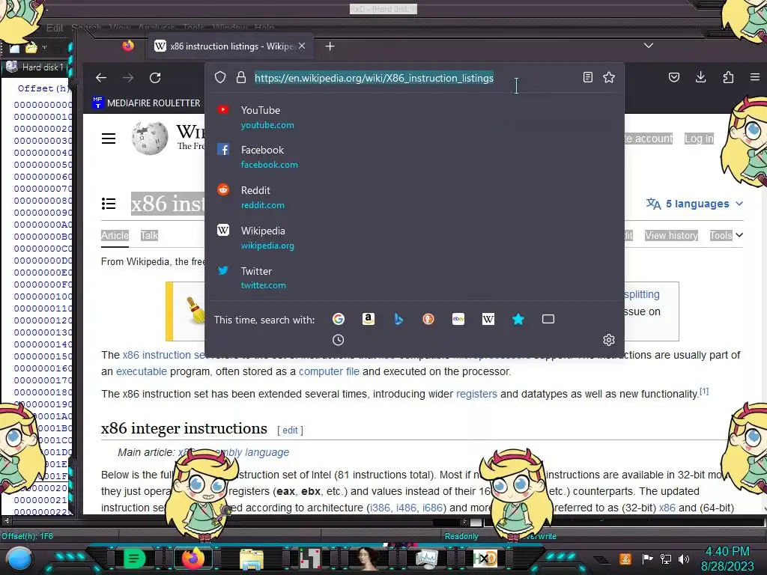Follow the splitting link in notice box
Viewport: 767px width, 575px height.
[x=642, y=294]
